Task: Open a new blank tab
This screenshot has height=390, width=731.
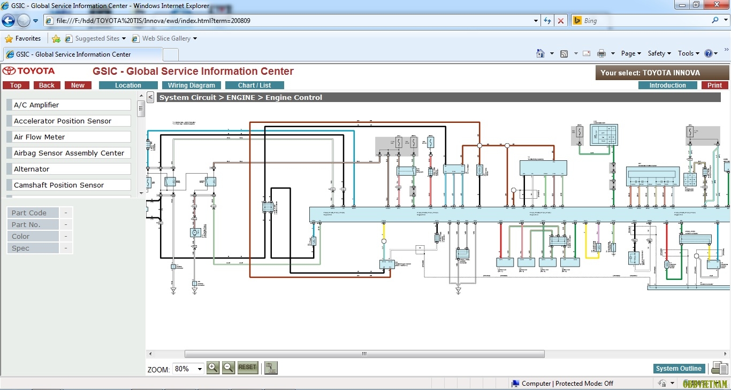Action: [x=171, y=54]
